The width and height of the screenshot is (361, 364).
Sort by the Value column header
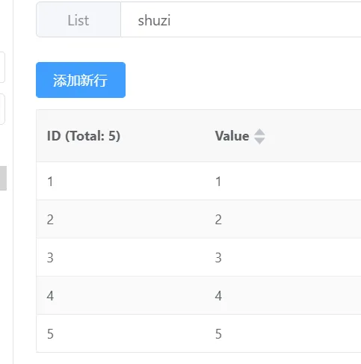click(232, 136)
